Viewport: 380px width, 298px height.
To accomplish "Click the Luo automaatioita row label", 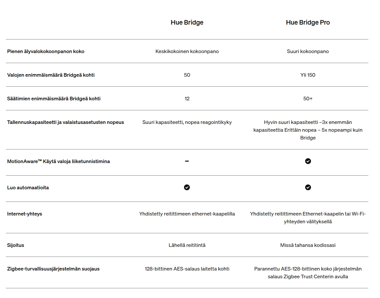I will pos(28,188).
